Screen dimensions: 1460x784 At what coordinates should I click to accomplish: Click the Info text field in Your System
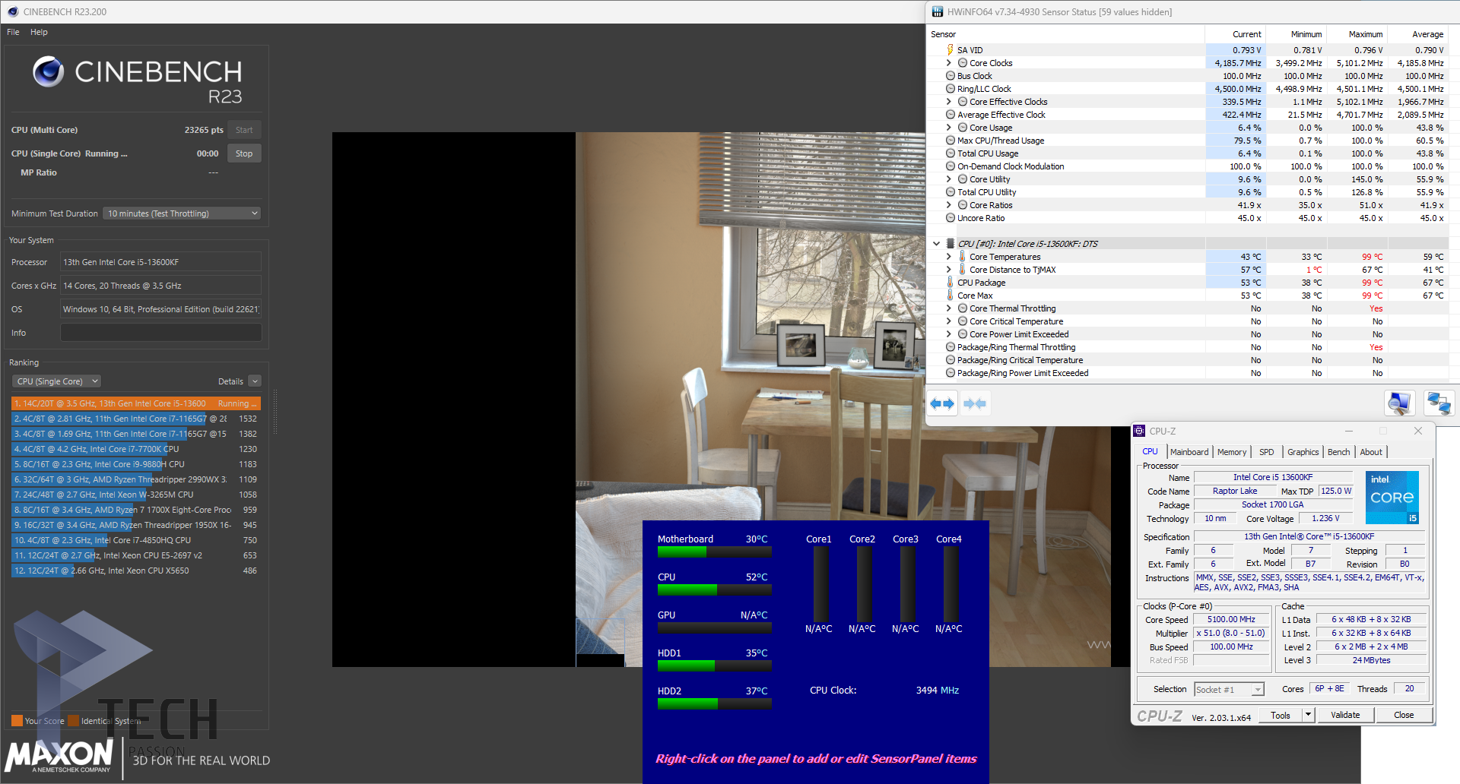[160, 333]
